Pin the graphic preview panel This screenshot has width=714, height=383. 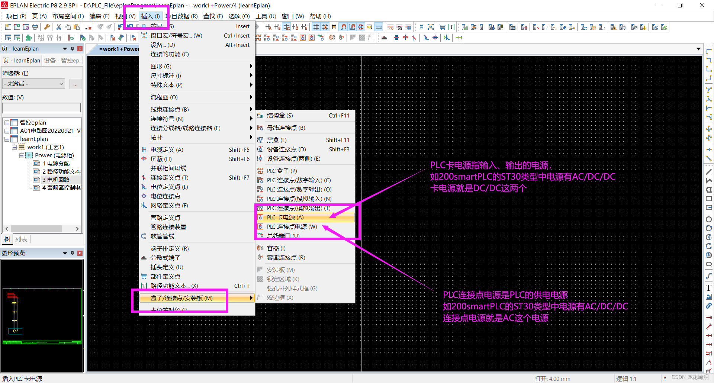click(x=73, y=253)
